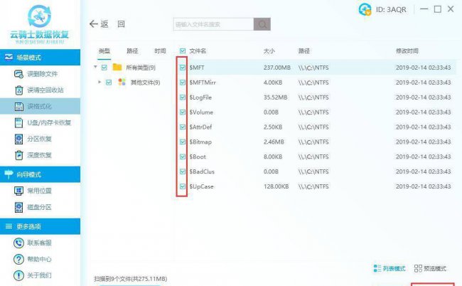Click the yellow folder icon of 所有类型(9)
The image size is (462, 286).
pyautogui.click(x=117, y=67)
